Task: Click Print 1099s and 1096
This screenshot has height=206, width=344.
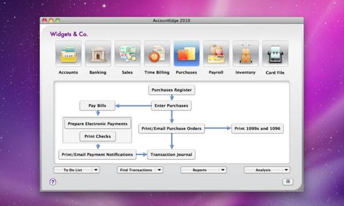Action: click(x=257, y=129)
